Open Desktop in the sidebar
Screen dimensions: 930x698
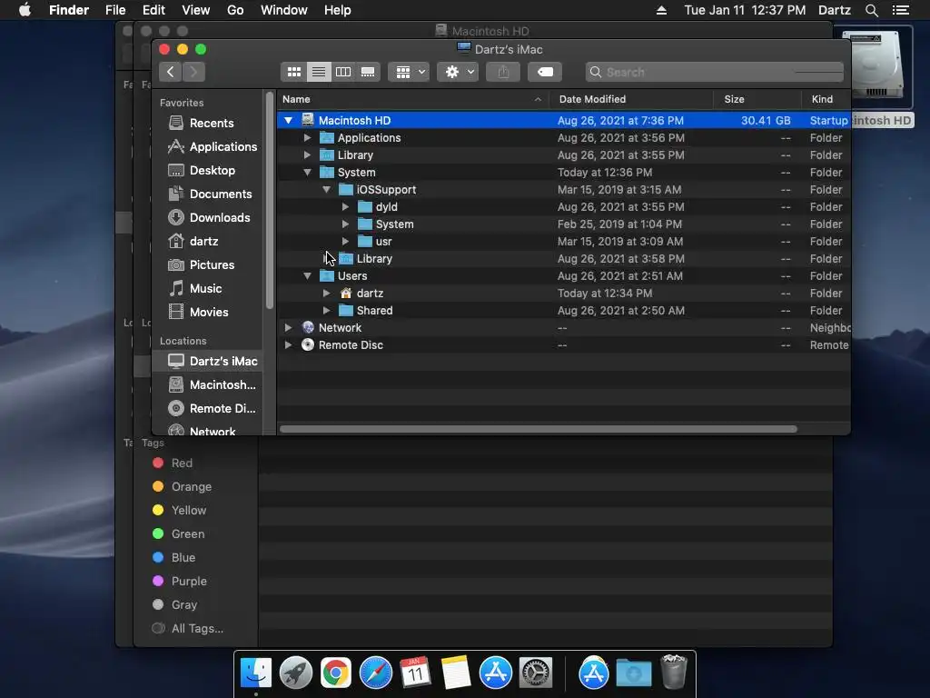[x=202, y=170]
